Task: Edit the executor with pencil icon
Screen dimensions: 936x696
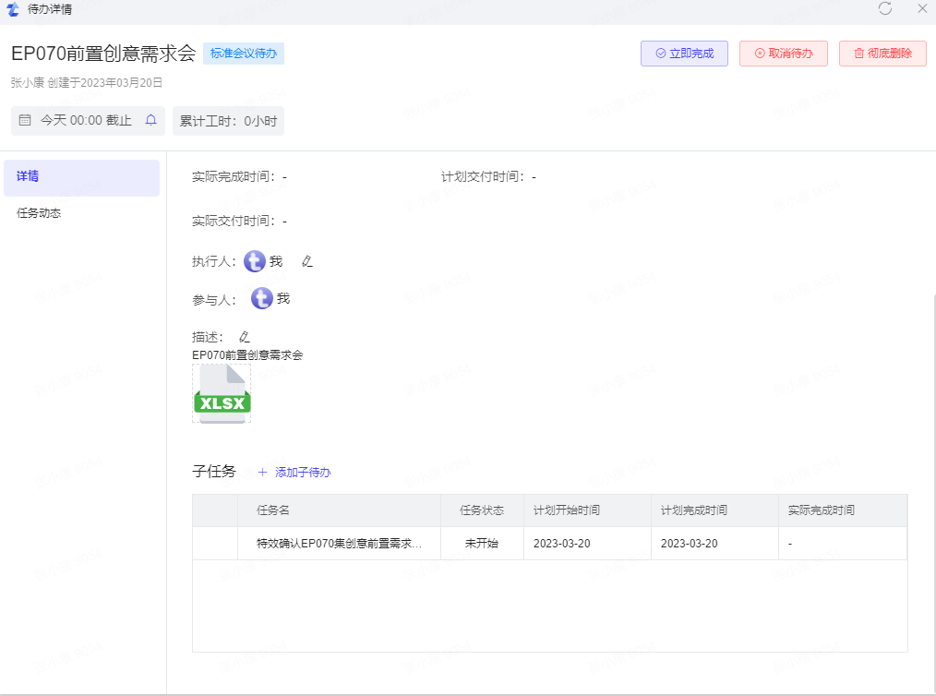Action: point(307,262)
